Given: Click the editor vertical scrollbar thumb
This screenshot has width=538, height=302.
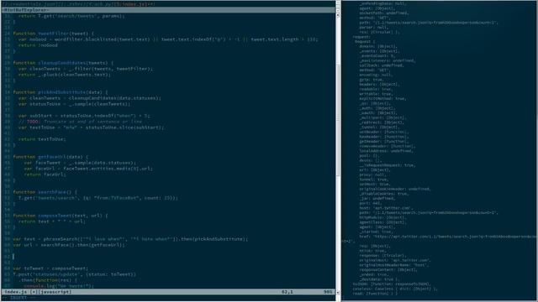Looking at the screenshot, I should coord(338,120).
